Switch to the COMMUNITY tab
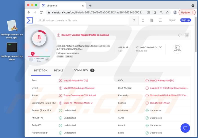 84,70
